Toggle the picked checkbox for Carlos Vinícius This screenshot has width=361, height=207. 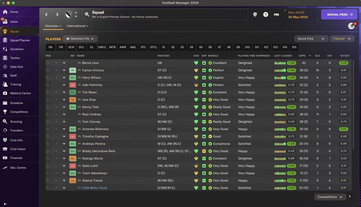point(48,70)
